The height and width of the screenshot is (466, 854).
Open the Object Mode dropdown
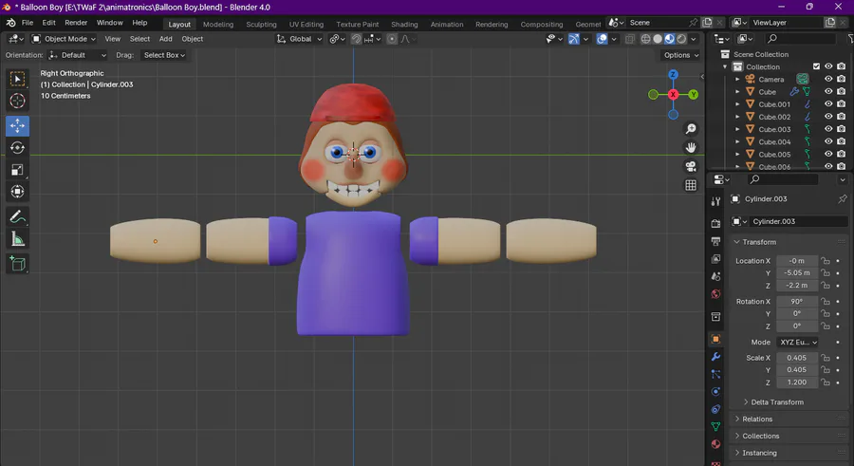pyautogui.click(x=63, y=39)
